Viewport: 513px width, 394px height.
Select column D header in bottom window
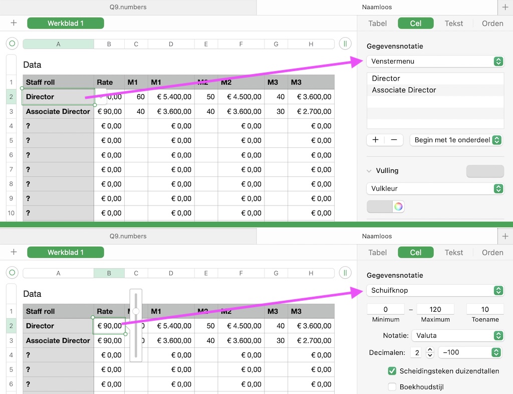click(171, 273)
